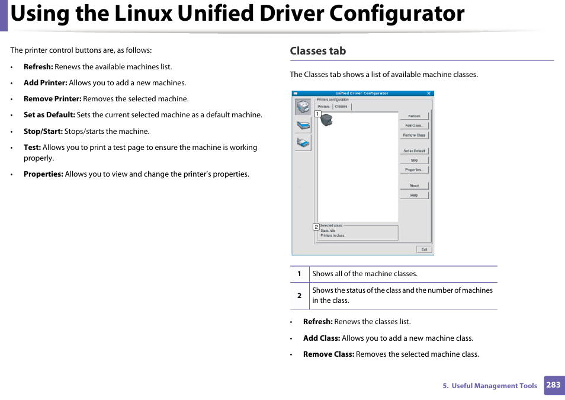Select the printer class icon in the classes list
This screenshot has height=400, width=565.
326,120
